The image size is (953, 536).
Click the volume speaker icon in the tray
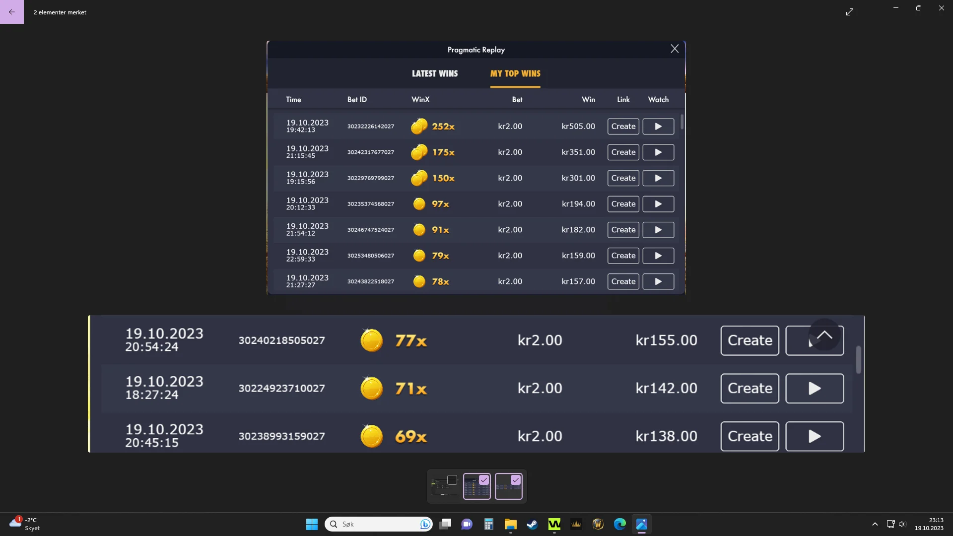(902, 524)
